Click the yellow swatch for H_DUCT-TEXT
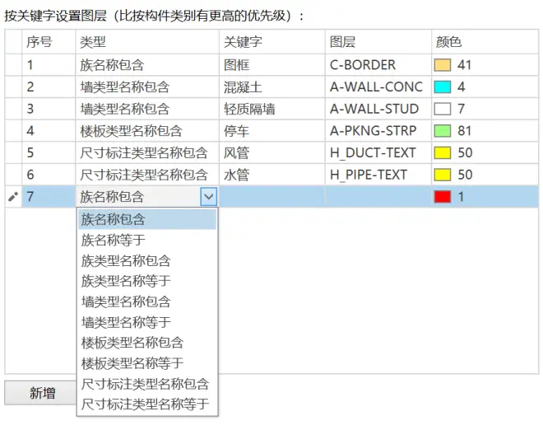The height and width of the screenshot is (430, 543). [443, 152]
